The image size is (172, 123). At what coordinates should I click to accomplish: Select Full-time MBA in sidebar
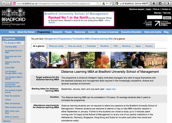(x=11, y=47)
